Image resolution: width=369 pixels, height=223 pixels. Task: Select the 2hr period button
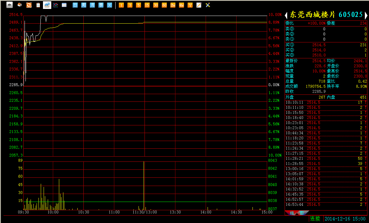[x=173, y=5]
